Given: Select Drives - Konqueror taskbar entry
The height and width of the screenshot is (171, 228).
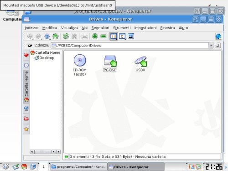Looking at the screenshot, I should point(136,167).
